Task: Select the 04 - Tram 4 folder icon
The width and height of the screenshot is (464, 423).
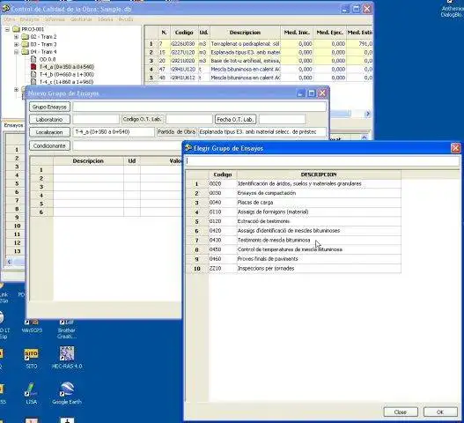Action: tap(26, 52)
